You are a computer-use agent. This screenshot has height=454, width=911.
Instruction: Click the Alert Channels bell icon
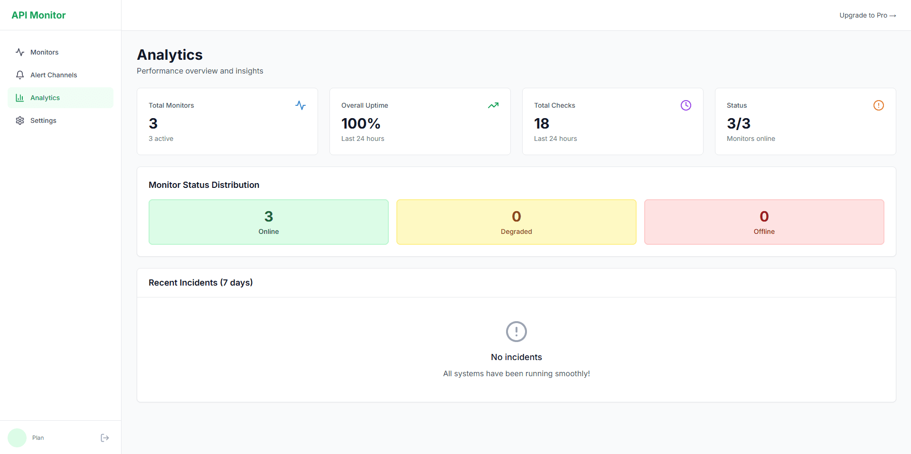pyautogui.click(x=20, y=74)
